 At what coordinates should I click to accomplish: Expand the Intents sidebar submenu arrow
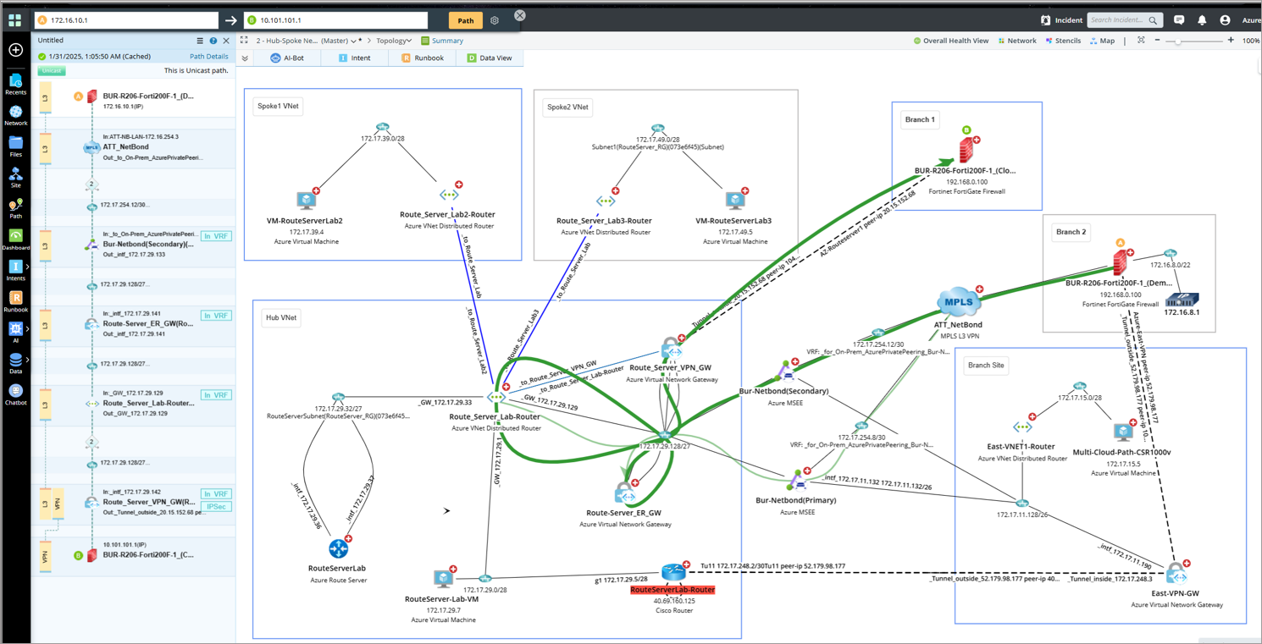27,267
